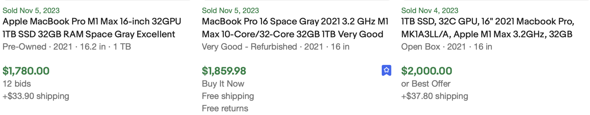The image size is (590, 115).
Task: Click the Free returns label
Action: (x=225, y=109)
